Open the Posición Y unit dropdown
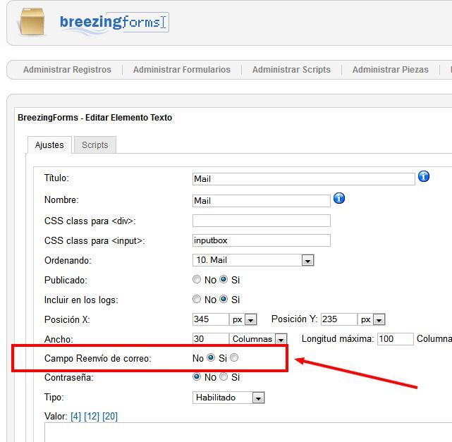 click(372, 319)
